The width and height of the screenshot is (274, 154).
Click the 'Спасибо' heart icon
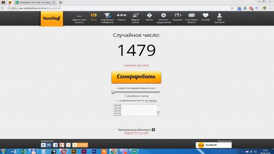point(205,17)
